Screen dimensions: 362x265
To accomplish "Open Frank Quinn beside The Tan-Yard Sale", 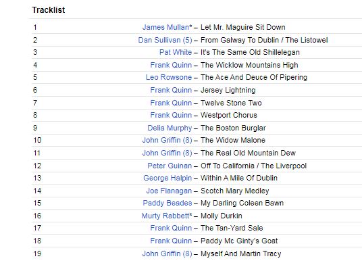I will pos(171,228).
